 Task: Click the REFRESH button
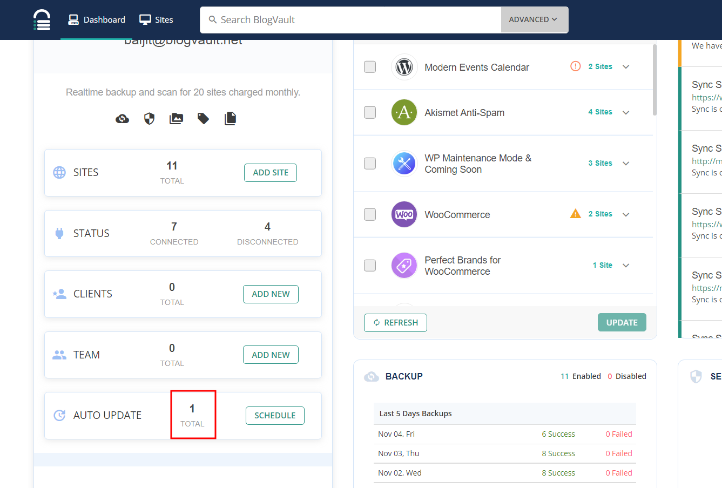point(395,323)
